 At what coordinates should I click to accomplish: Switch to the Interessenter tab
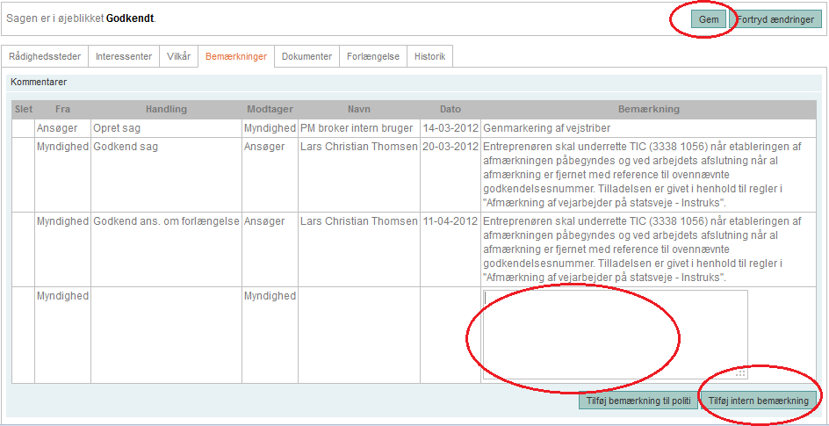tap(122, 56)
